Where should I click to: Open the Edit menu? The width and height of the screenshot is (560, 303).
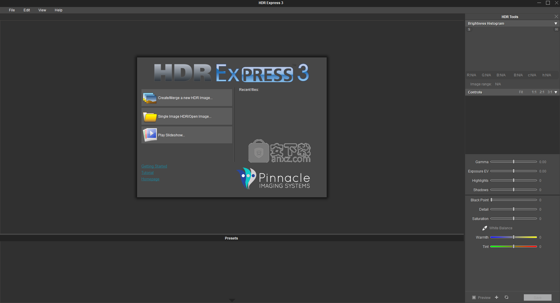point(27,10)
